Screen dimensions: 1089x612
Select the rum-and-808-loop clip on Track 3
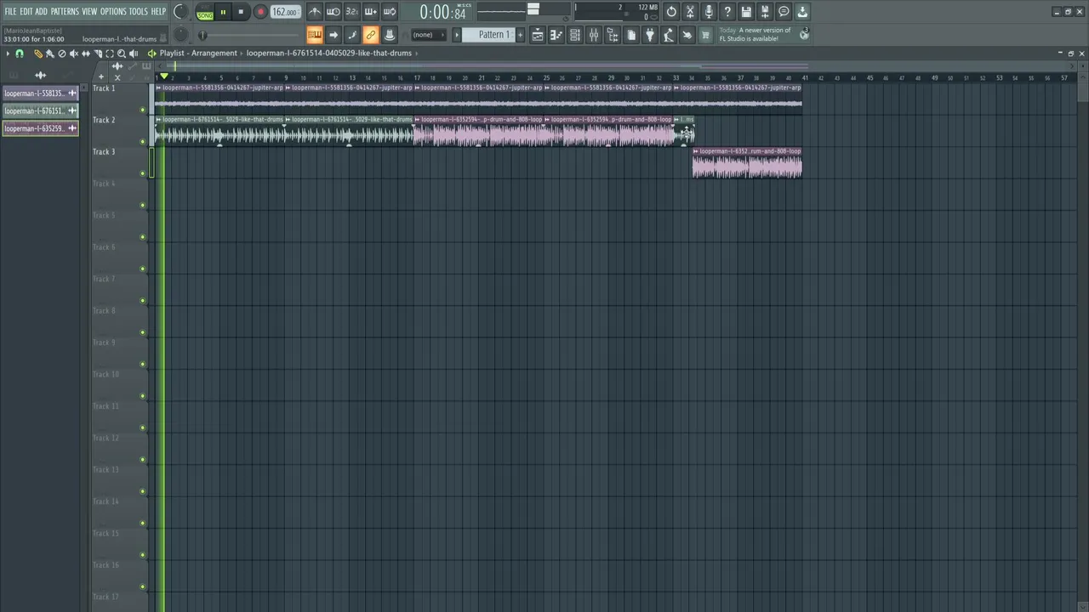(747, 163)
